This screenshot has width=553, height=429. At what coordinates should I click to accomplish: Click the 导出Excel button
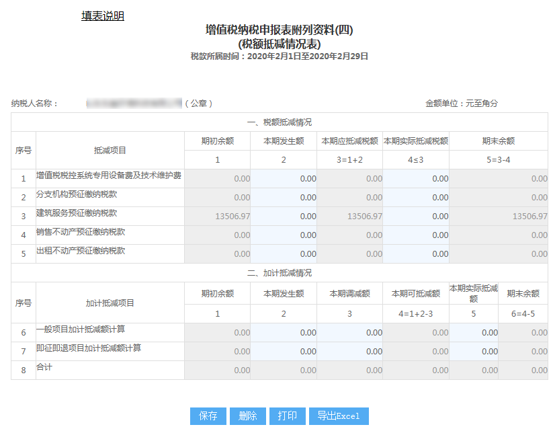339,416
